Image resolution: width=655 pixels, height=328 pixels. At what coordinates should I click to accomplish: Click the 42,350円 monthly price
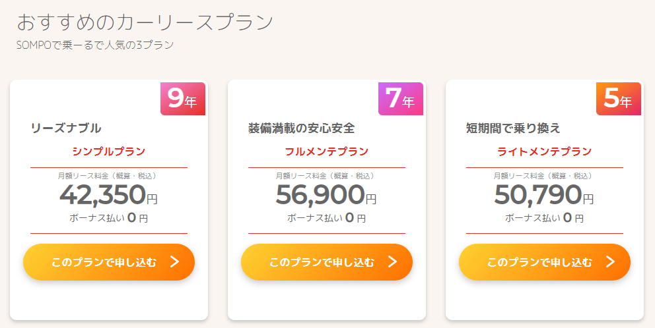[x=108, y=195]
